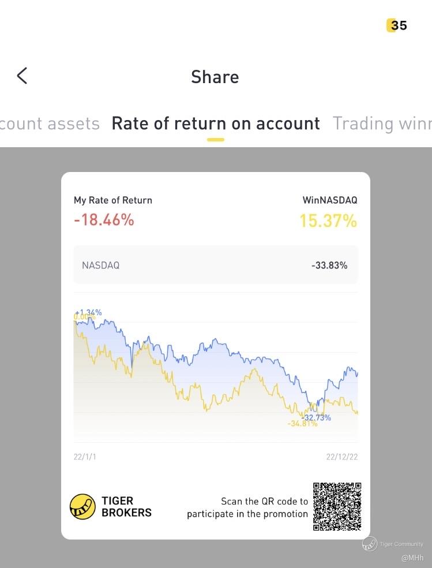
Task: Tap the back arrow icon
Action: [x=22, y=76]
